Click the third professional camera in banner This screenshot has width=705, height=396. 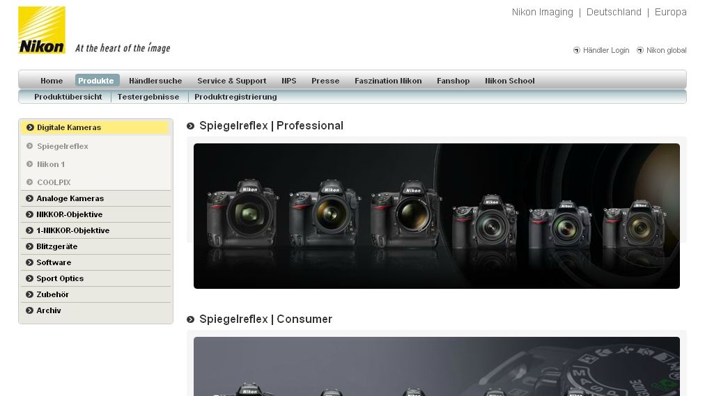click(x=406, y=214)
